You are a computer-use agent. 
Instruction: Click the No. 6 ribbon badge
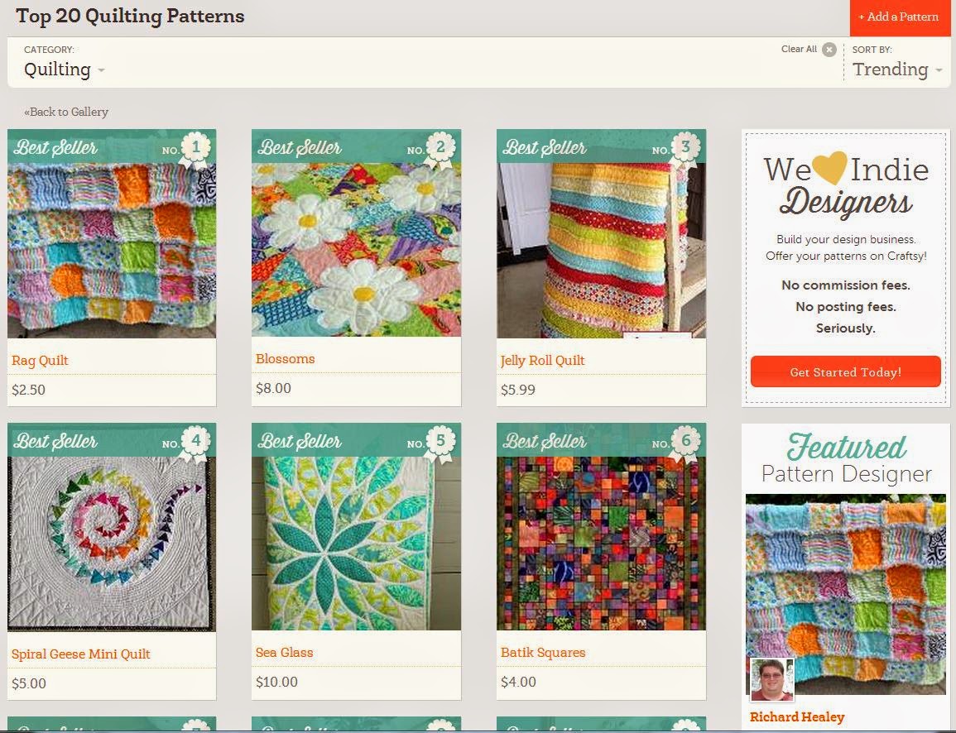685,442
